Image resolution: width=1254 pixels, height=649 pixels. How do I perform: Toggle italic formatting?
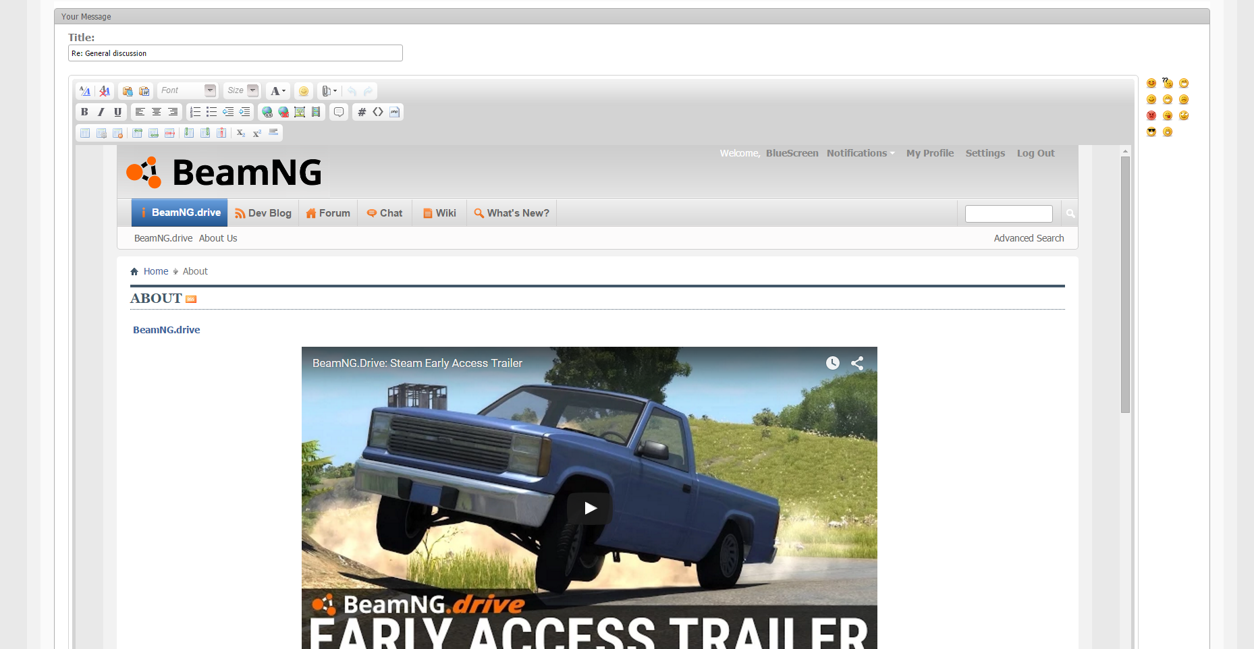pos(101,112)
